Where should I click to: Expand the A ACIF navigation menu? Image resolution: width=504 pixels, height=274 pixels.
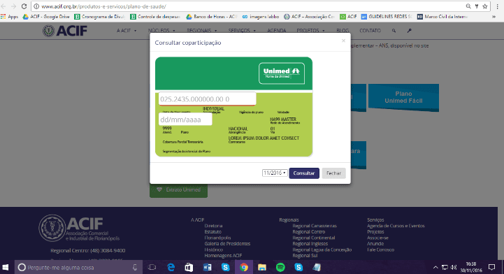[127, 31]
